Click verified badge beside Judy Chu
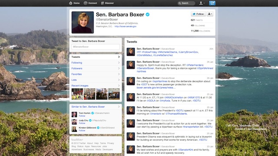Image resolution: width=278 pixels, height=156 pixels. coord(90,121)
